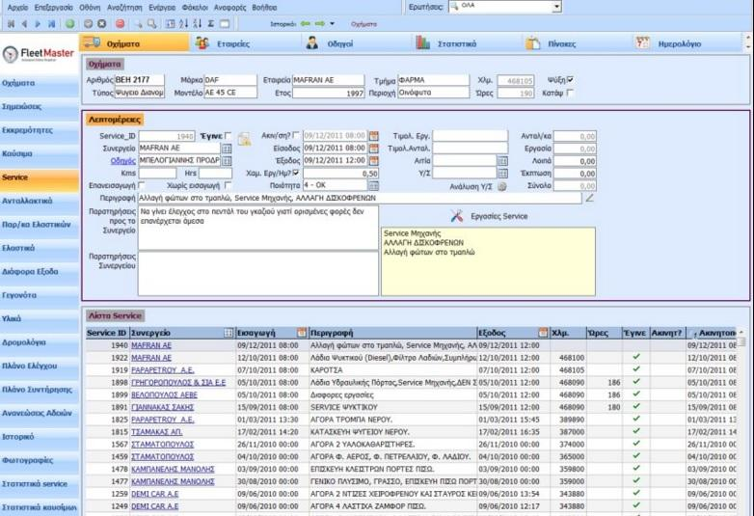This screenshot has width=754, height=516.
Task: Open the Αρχείο menu
Action: (x=17, y=7)
